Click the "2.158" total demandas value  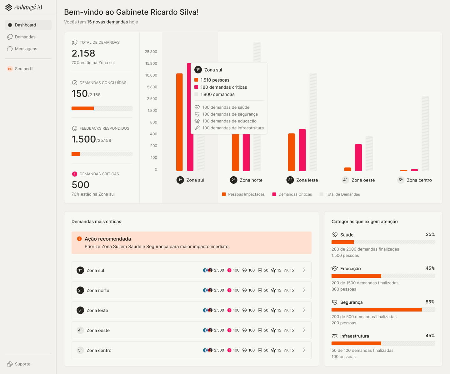pos(83,53)
